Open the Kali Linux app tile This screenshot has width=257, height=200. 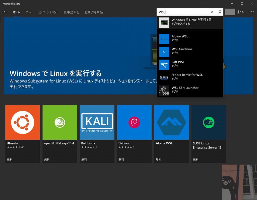pyautogui.click(x=97, y=134)
